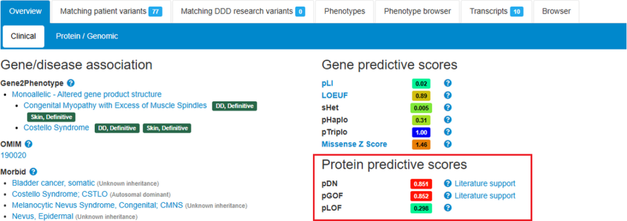
Task: Show help for pTriplo score
Action: pos(448,132)
